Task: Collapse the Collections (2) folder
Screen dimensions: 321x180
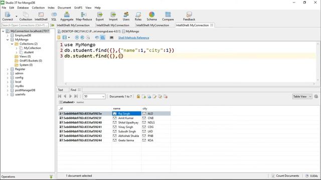Action: 12,44
